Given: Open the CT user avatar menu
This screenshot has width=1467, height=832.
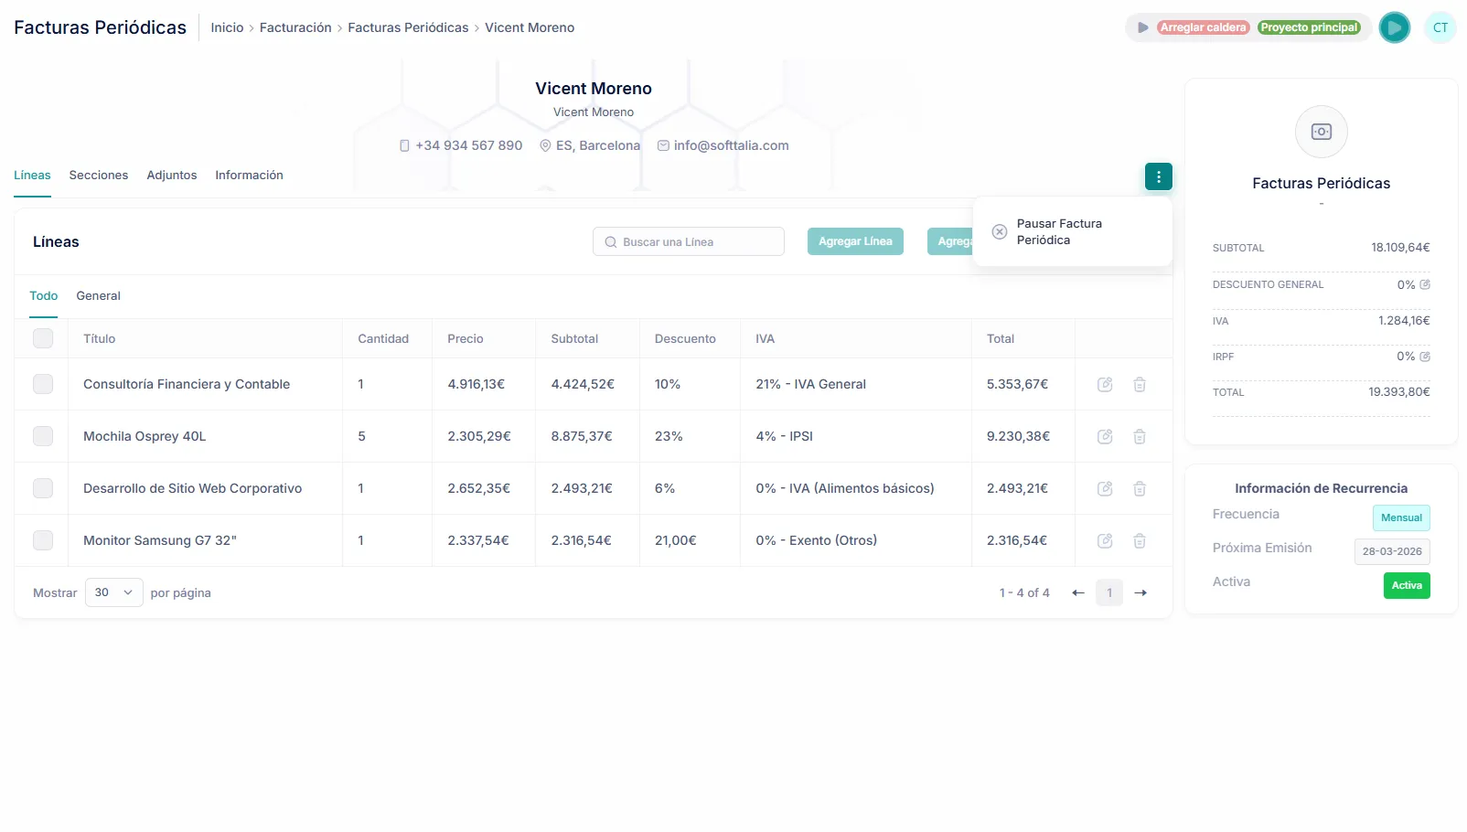Looking at the screenshot, I should (1440, 27).
